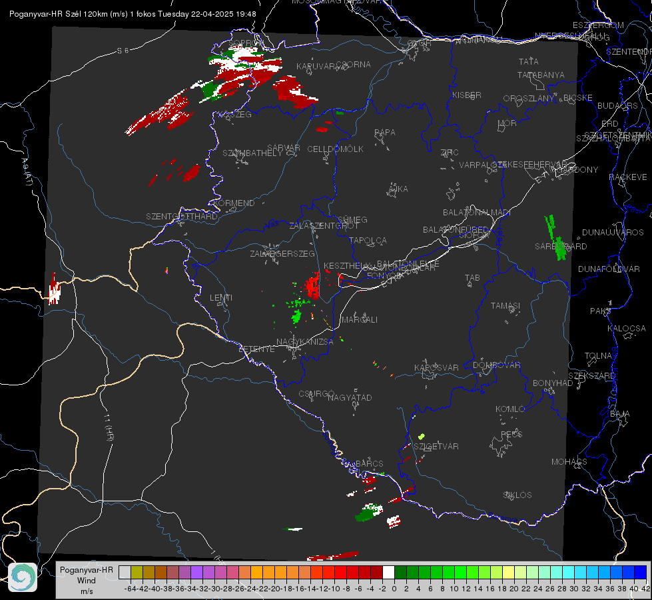Click the swirl logo icon beside the legend

(x=23, y=577)
